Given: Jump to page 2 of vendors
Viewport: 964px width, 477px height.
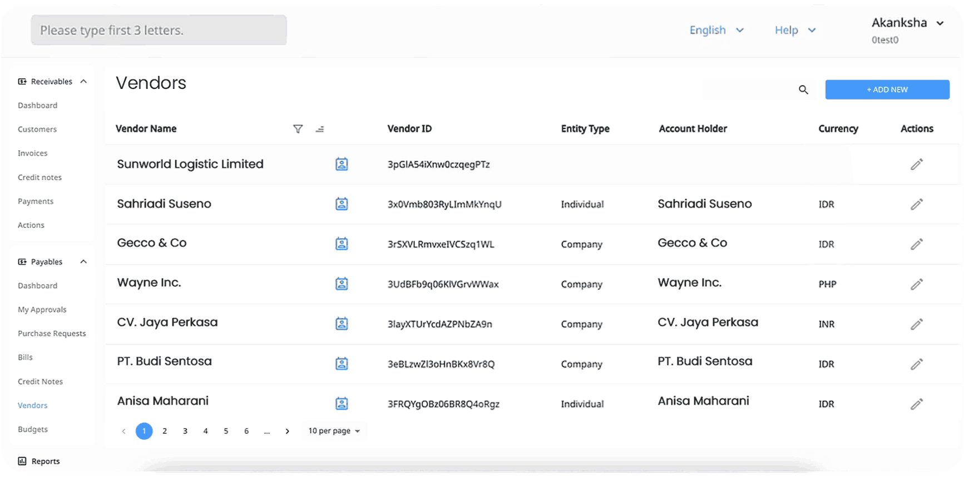Looking at the screenshot, I should point(165,431).
